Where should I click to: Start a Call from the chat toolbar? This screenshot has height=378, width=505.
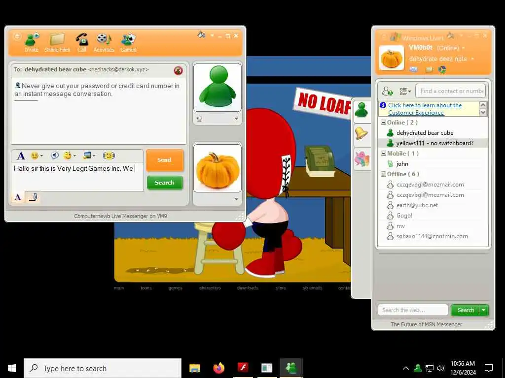click(82, 42)
